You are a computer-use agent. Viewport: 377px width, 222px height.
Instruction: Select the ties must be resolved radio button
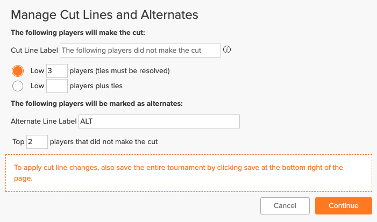point(18,71)
